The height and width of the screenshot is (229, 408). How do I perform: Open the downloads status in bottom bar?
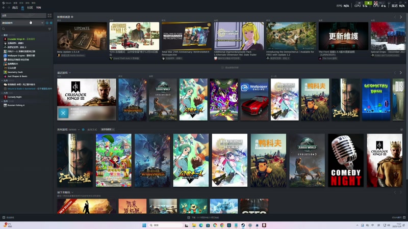[203, 218]
